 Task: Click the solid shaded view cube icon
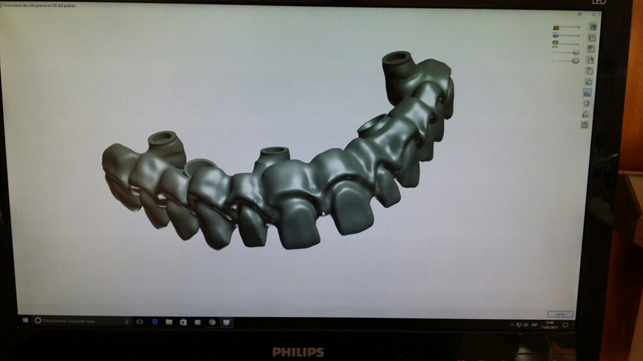coord(593,26)
